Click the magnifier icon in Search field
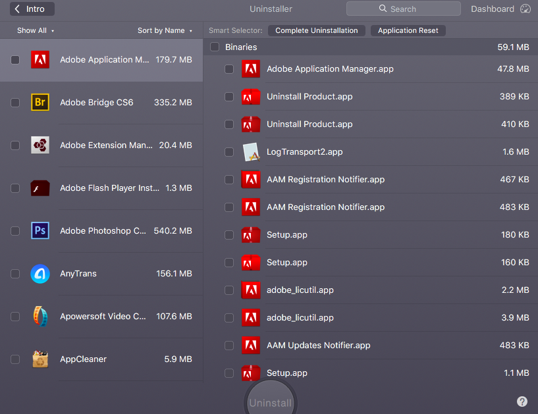538x414 pixels. point(383,9)
